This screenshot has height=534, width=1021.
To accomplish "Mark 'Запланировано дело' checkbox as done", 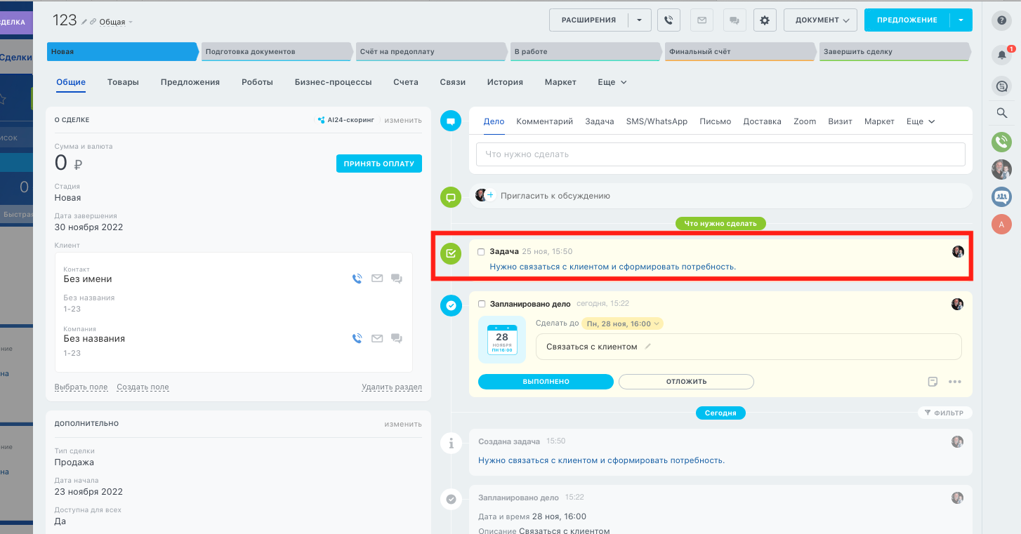I will point(481,305).
